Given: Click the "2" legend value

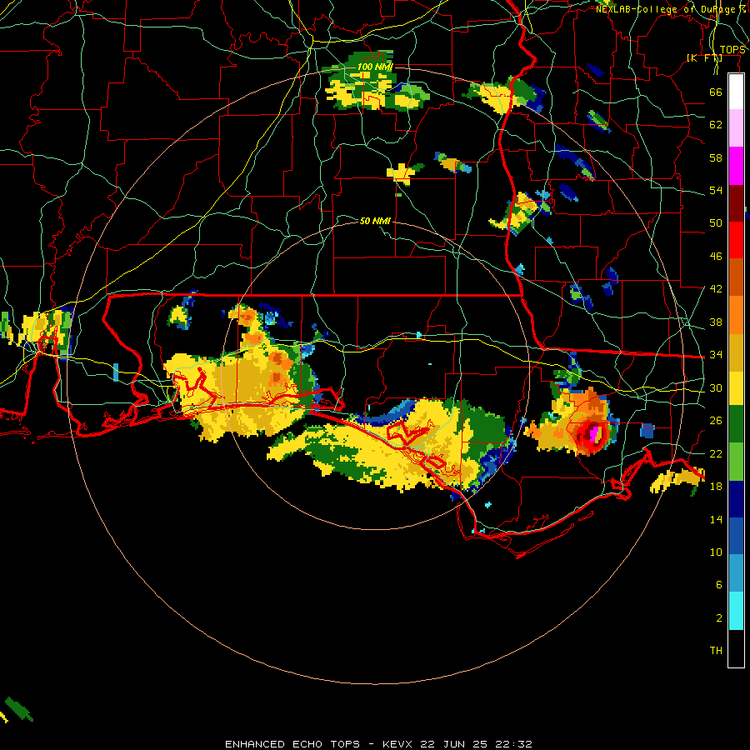Looking at the screenshot, I should [x=718, y=618].
